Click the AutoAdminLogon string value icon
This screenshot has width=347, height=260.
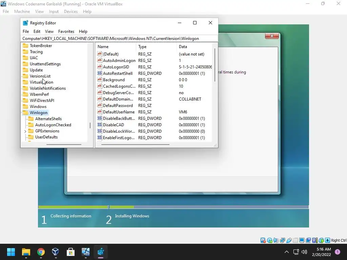[100, 60]
